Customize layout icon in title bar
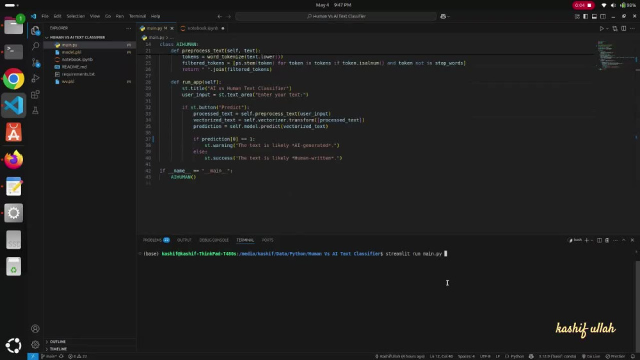Viewport: 640px width, 360px height. pos(577,17)
